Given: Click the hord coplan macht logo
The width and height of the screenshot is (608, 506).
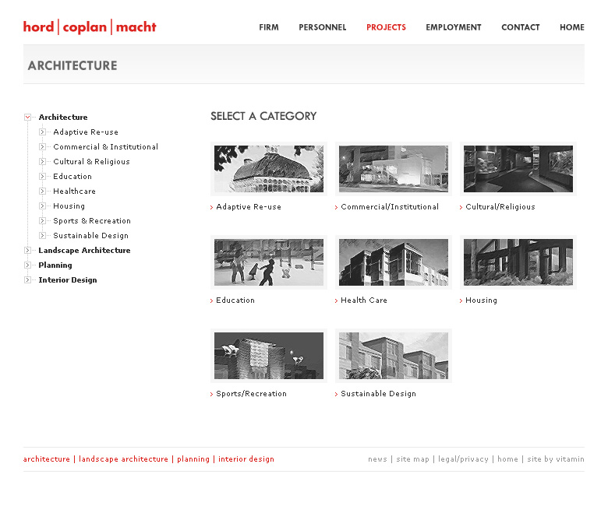Looking at the screenshot, I should (x=90, y=27).
